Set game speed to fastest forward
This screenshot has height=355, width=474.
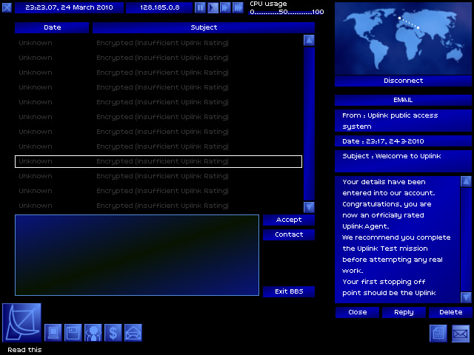(x=238, y=7)
